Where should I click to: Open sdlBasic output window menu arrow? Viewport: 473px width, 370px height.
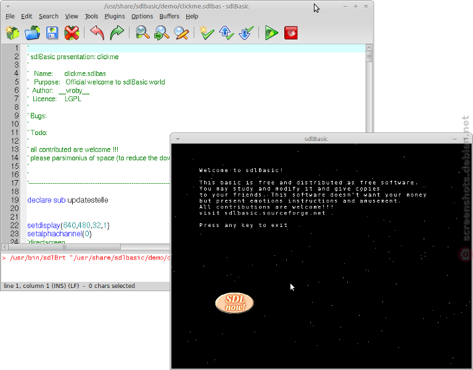click(x=178, y=139)
